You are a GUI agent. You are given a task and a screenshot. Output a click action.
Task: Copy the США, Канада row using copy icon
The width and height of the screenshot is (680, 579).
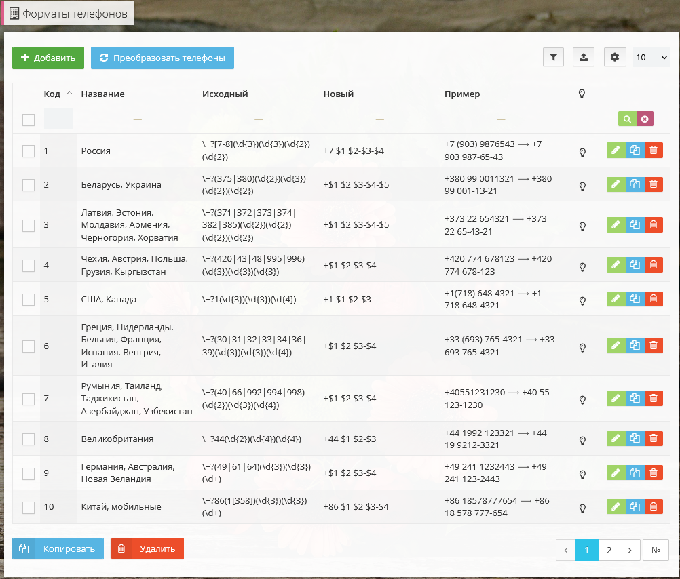pos(635,299)
